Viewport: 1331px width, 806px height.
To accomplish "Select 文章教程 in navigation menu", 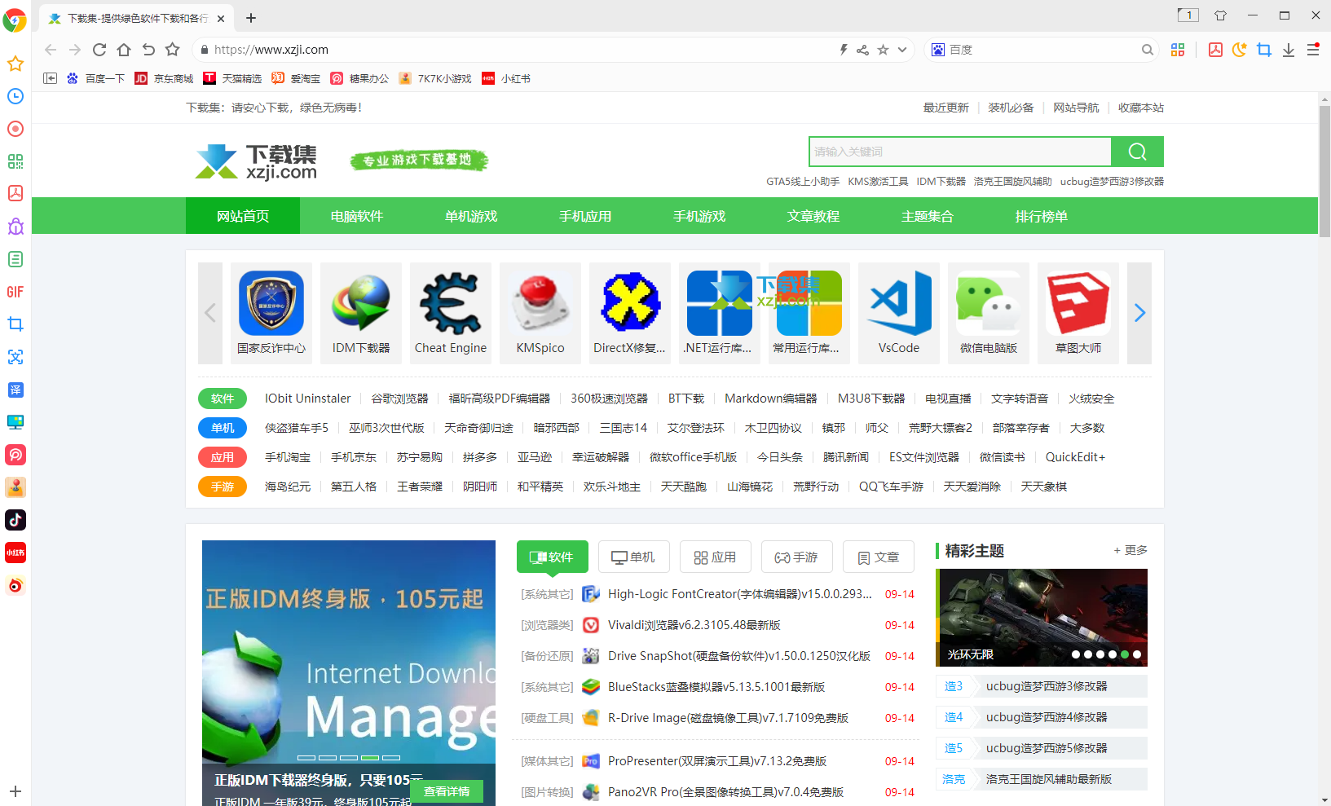I will tap(813, 216).
